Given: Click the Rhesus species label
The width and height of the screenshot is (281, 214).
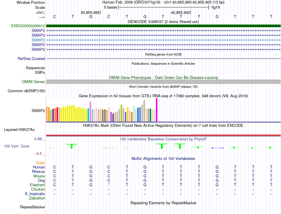Looking at the screenshot, I should [x=38, y=171].
